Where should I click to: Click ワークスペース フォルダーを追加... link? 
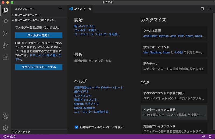tap(97, 34)
